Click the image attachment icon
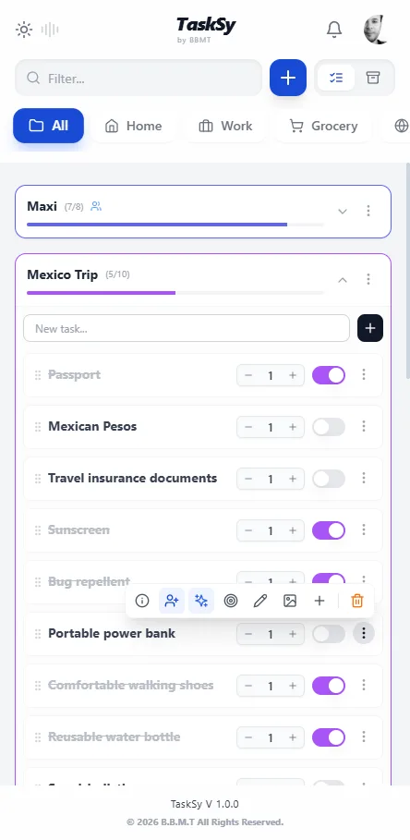This screenshot has width=410, height=840. [290, 601]
